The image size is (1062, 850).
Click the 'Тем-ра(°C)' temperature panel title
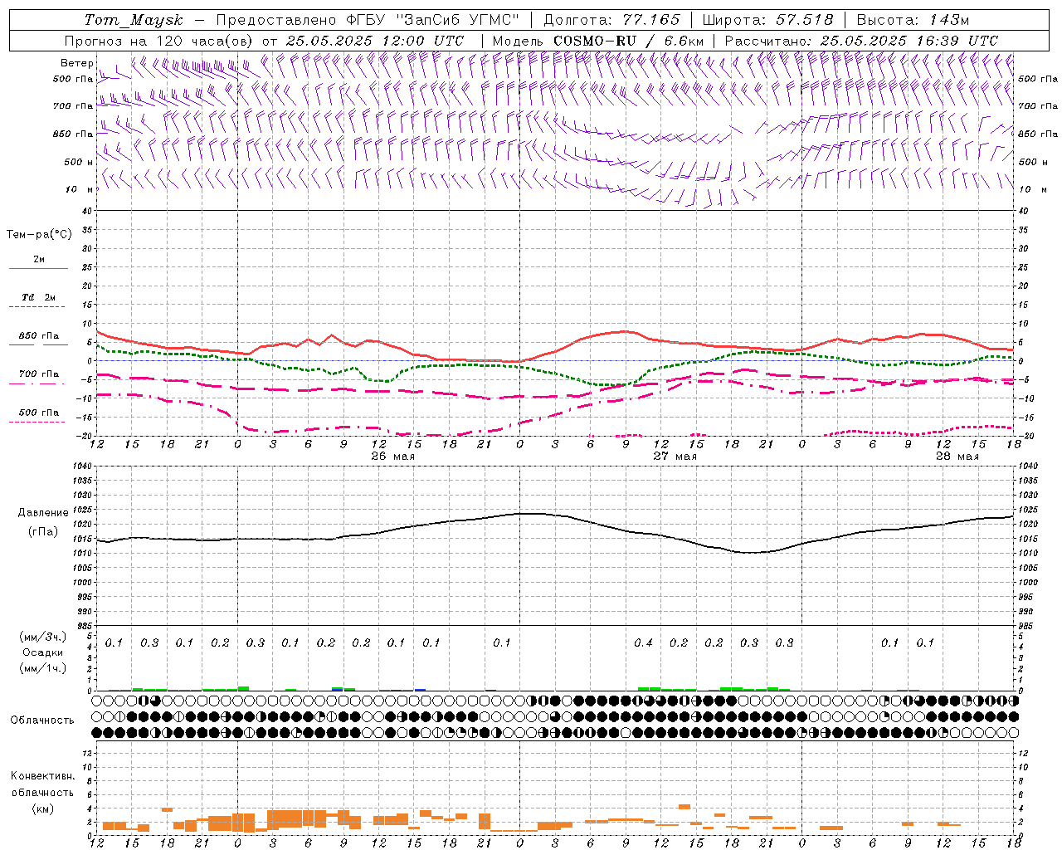pyautogui.click(x=39, y=235)
